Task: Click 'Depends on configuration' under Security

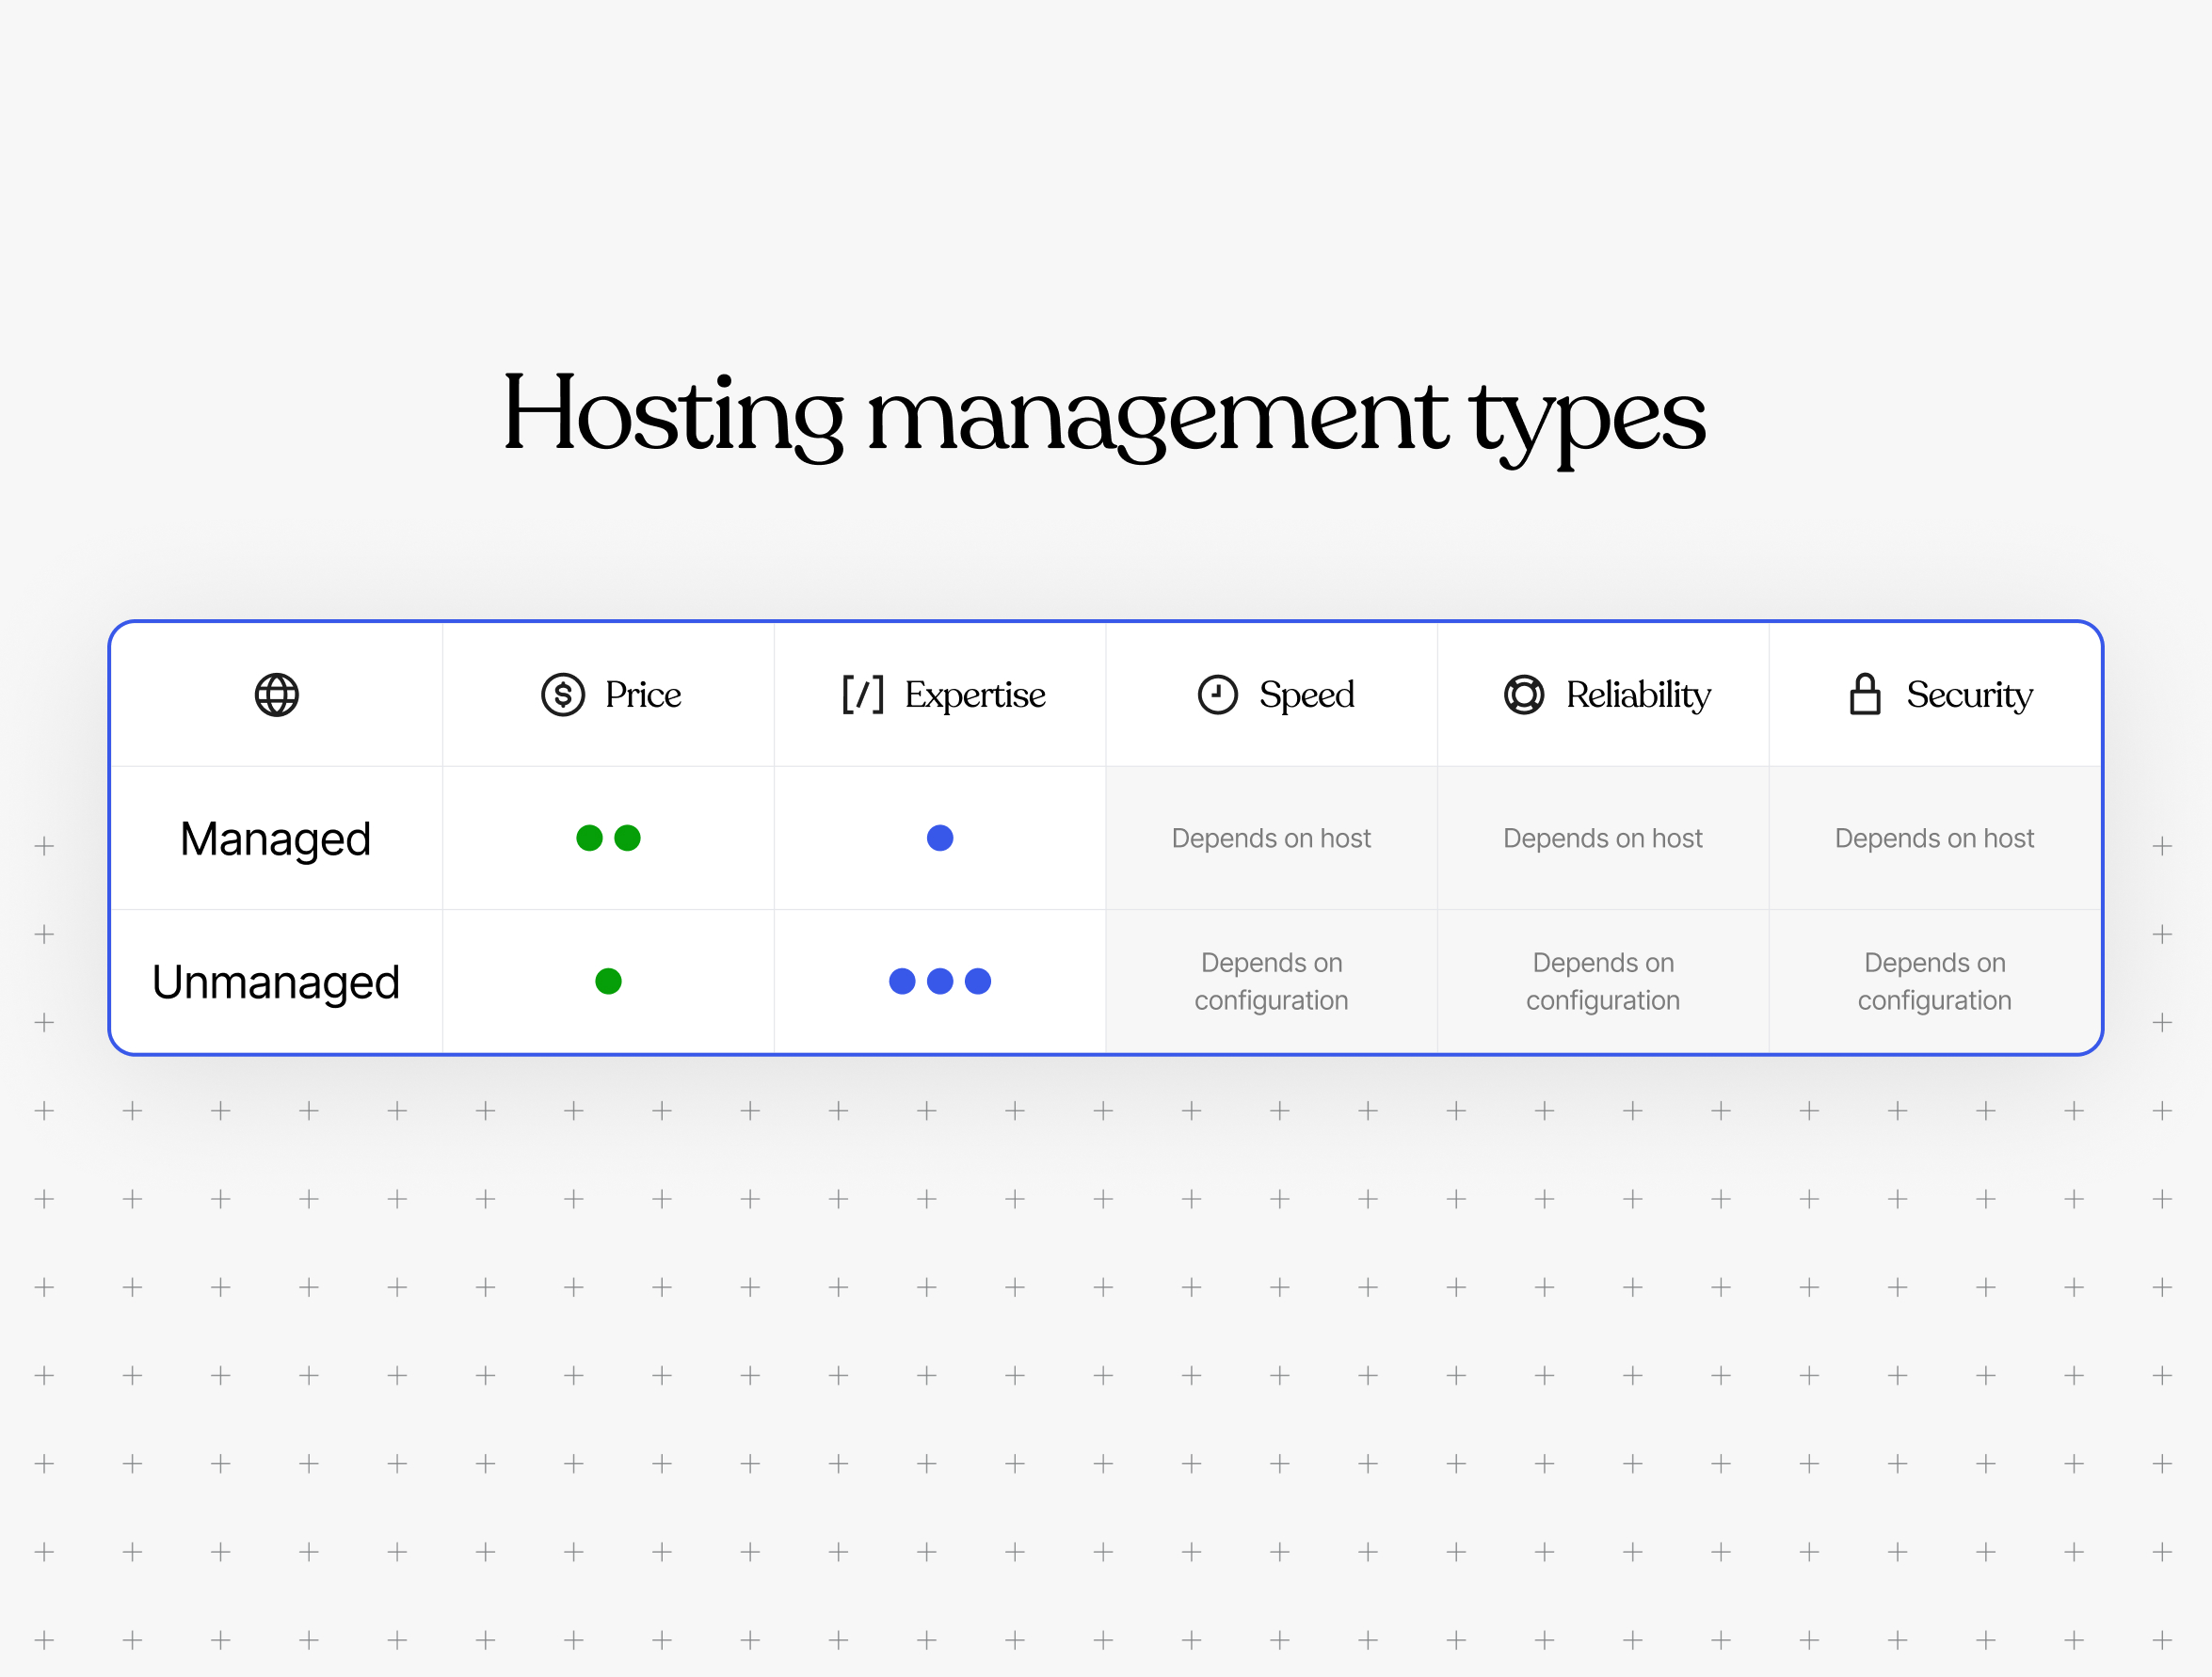Action: pos(1934,982)
